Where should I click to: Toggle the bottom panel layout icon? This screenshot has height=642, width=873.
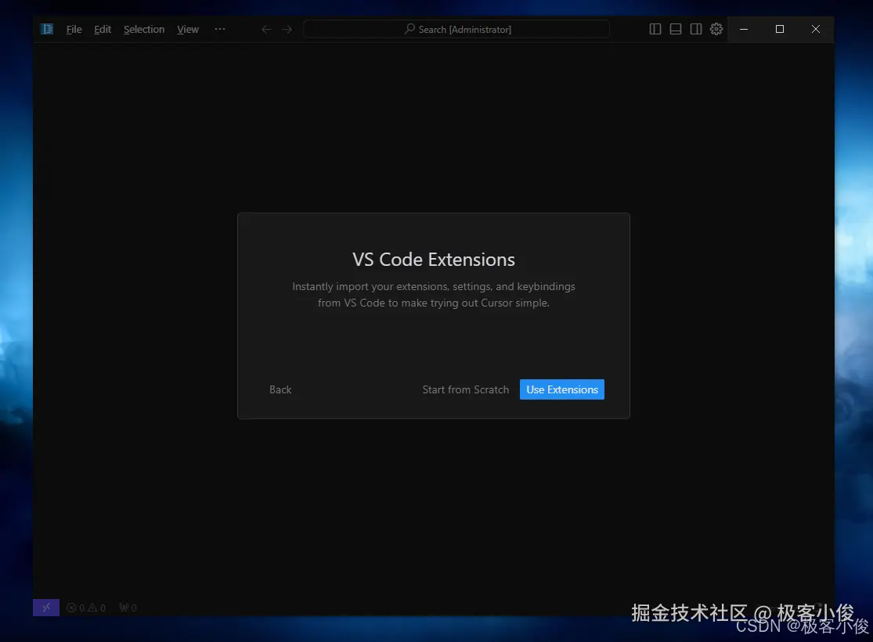[x=676, y=29]
